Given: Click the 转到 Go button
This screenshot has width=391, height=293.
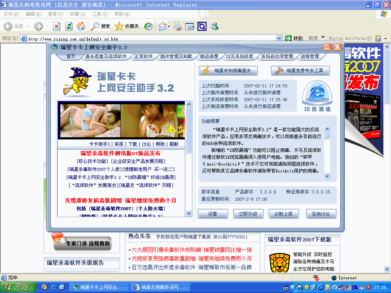Looking at the screenshot, I should click(294, 38).
